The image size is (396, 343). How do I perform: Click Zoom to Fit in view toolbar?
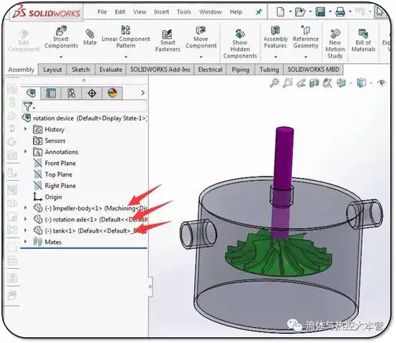click(274, 83)
